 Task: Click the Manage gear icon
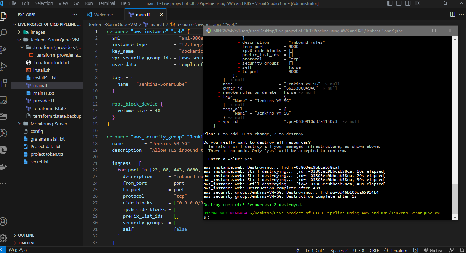tap(3, 238)
